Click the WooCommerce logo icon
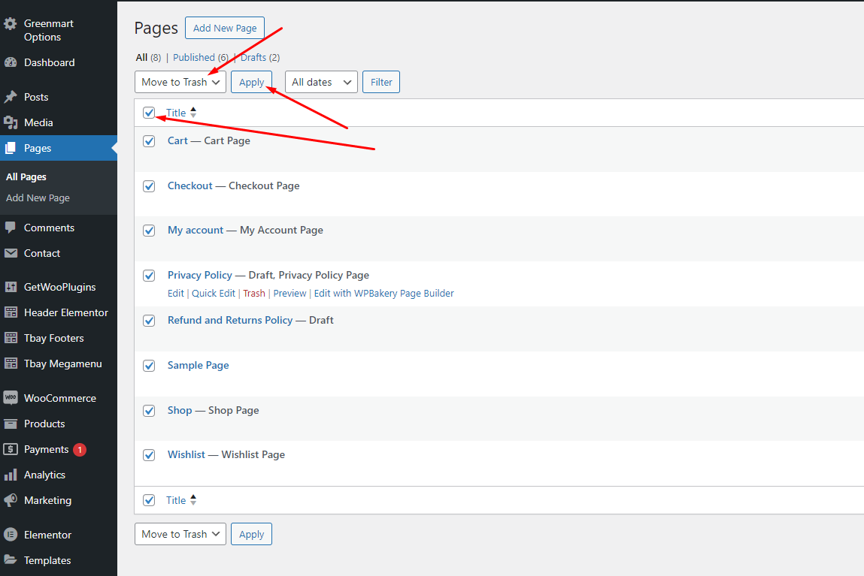Image resolution: width=864 pixels, height=576 pixels. 11,398
